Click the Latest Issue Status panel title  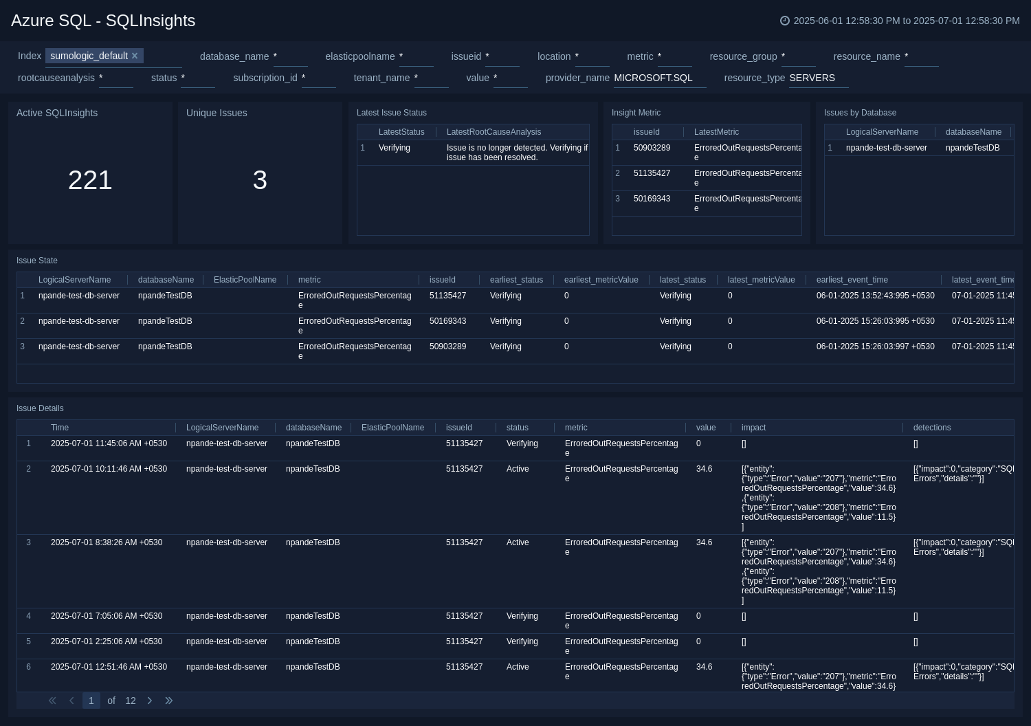click(x=392, y=113)
